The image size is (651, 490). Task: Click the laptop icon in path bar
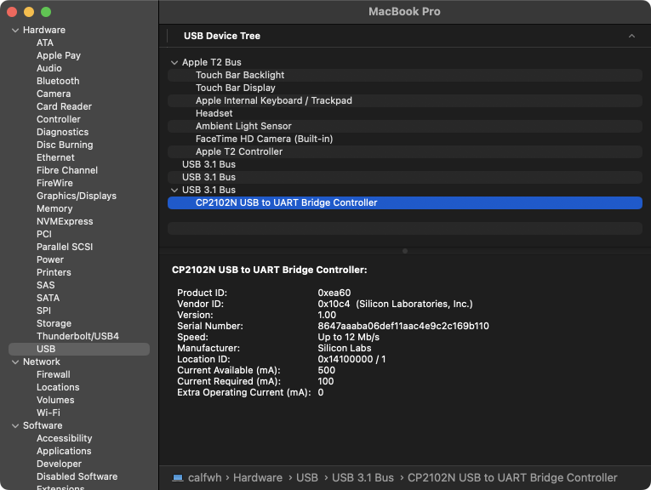(x=177, y=478)
